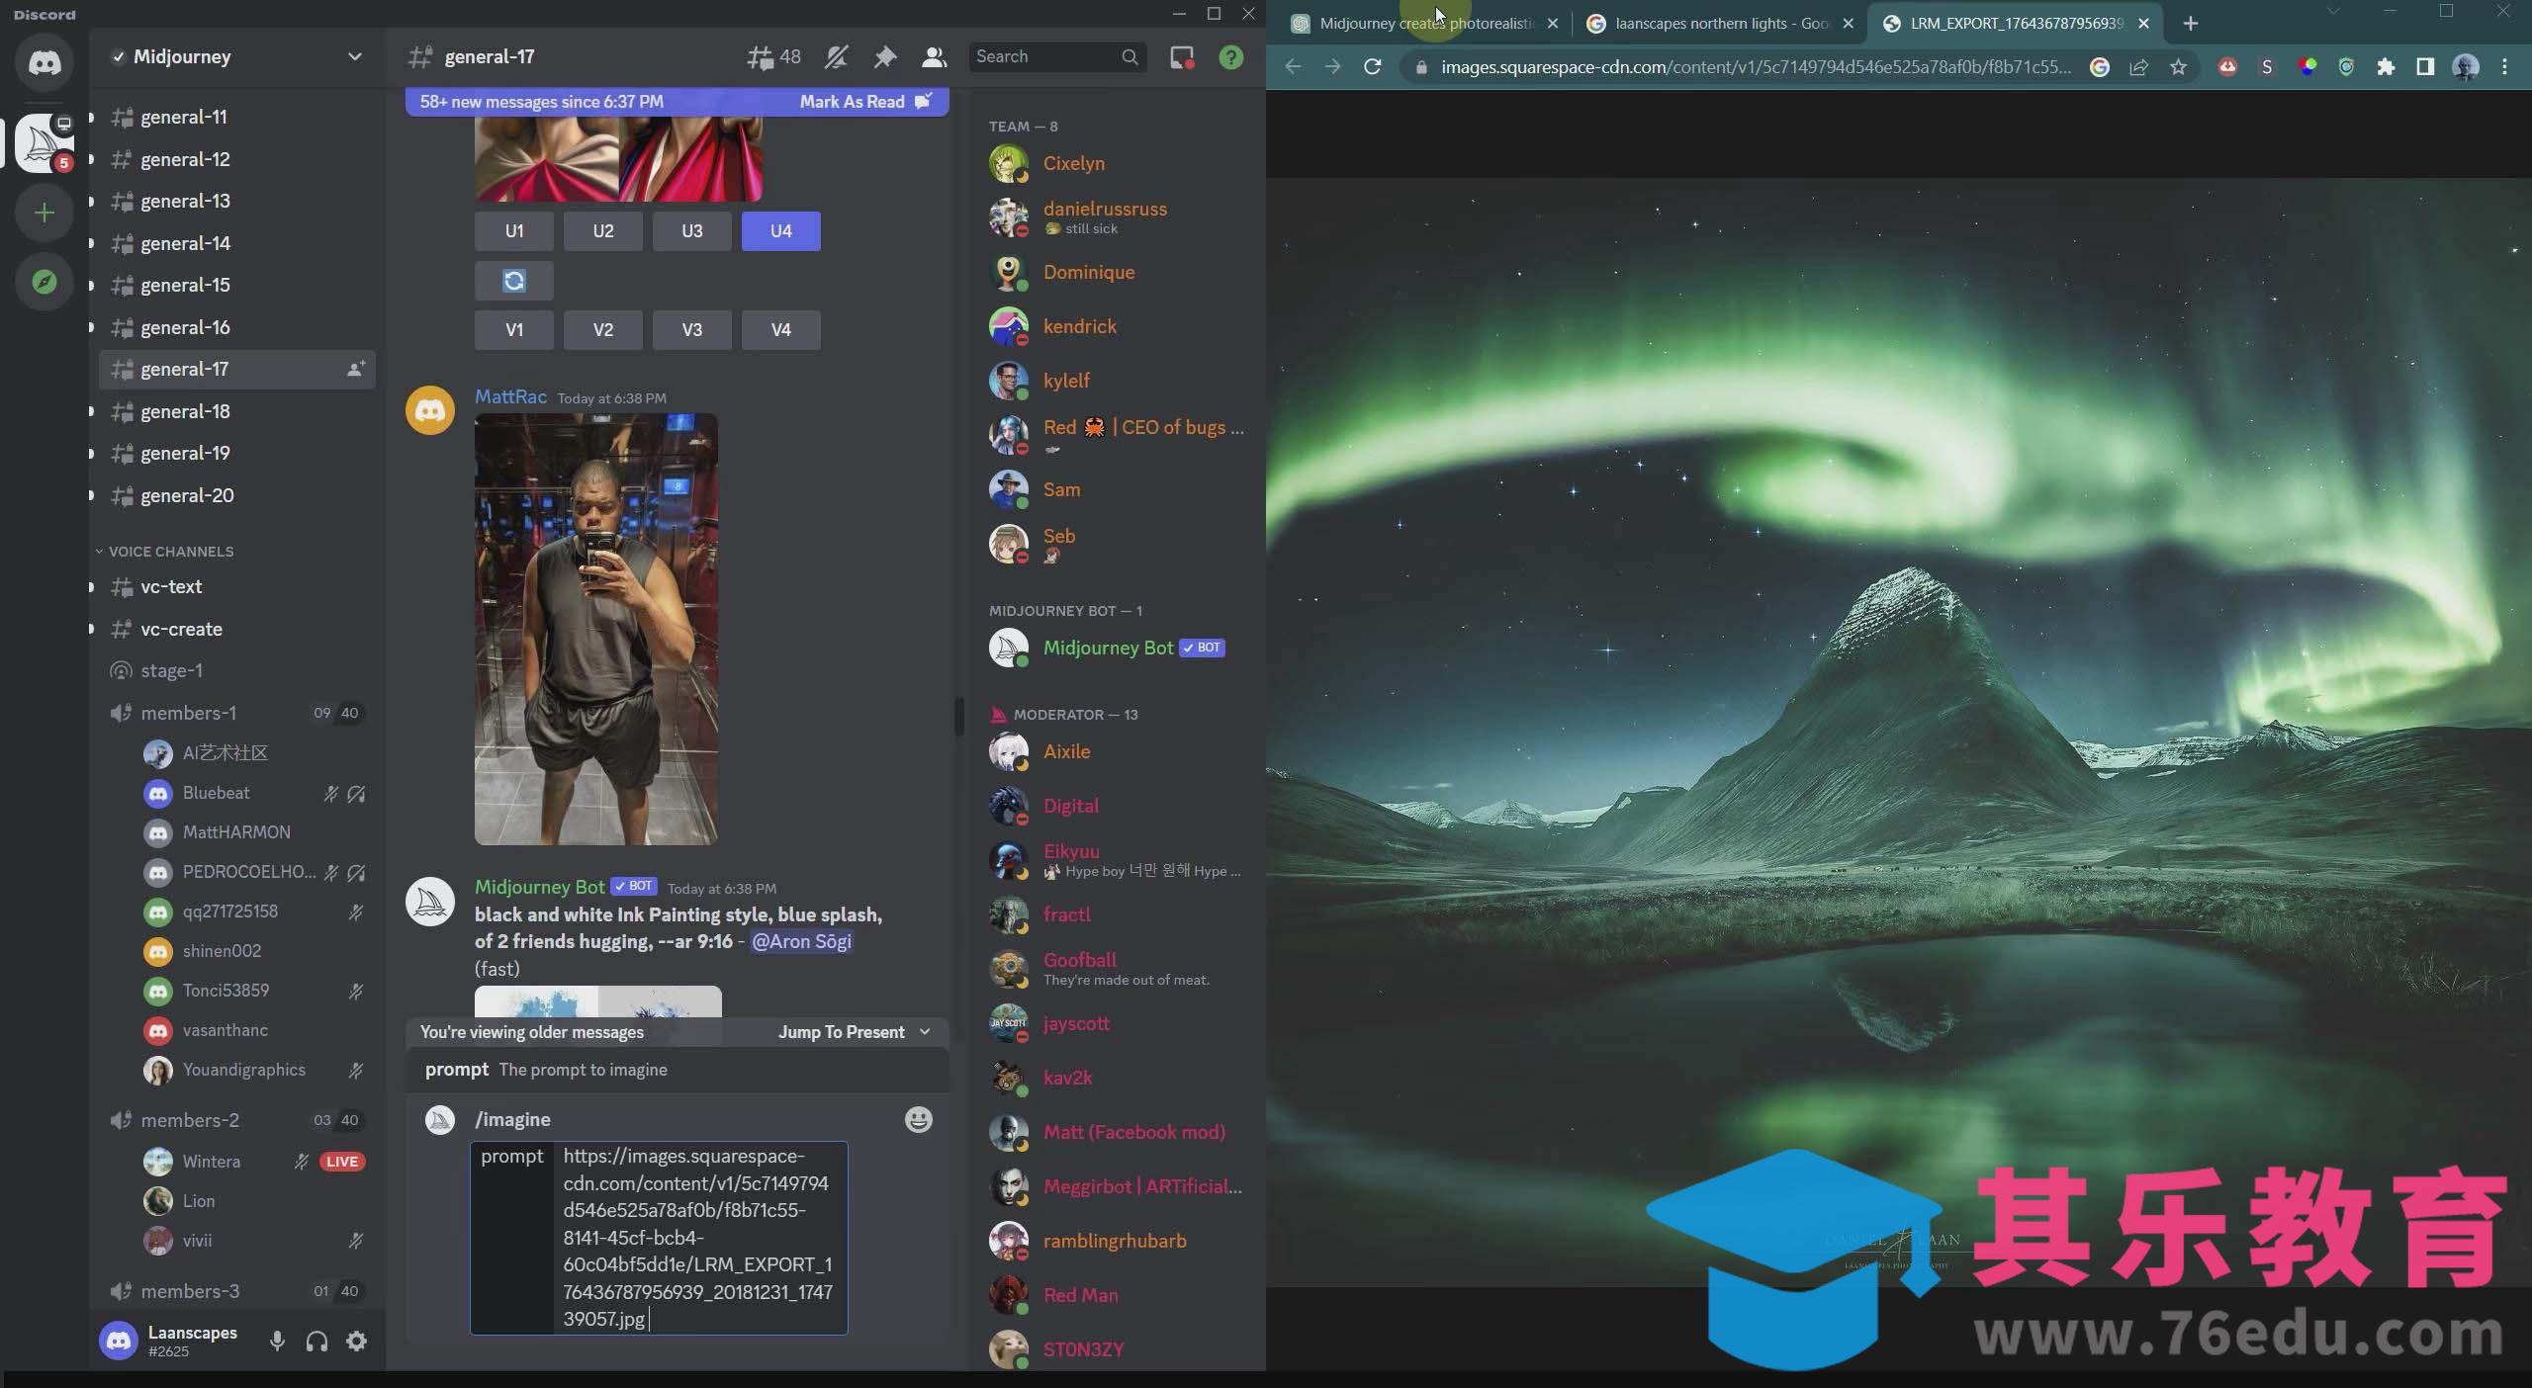Switch to laanscapes northern lights Google tab

pos(1719,24)
